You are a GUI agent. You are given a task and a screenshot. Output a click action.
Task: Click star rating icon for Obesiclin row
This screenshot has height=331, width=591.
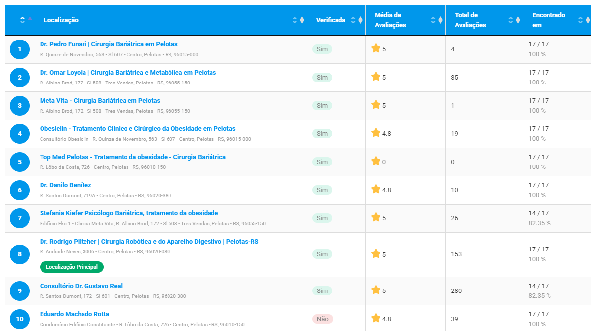(376, 133)
